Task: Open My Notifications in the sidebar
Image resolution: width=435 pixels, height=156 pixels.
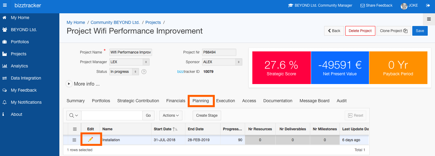Action: (x=26, y=102)
